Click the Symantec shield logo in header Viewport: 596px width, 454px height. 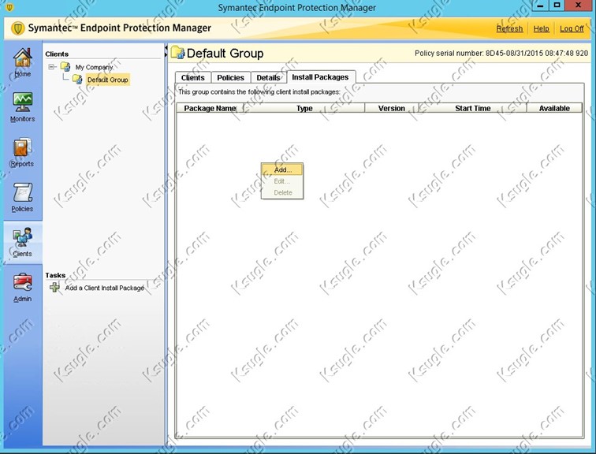coord(17,28)
